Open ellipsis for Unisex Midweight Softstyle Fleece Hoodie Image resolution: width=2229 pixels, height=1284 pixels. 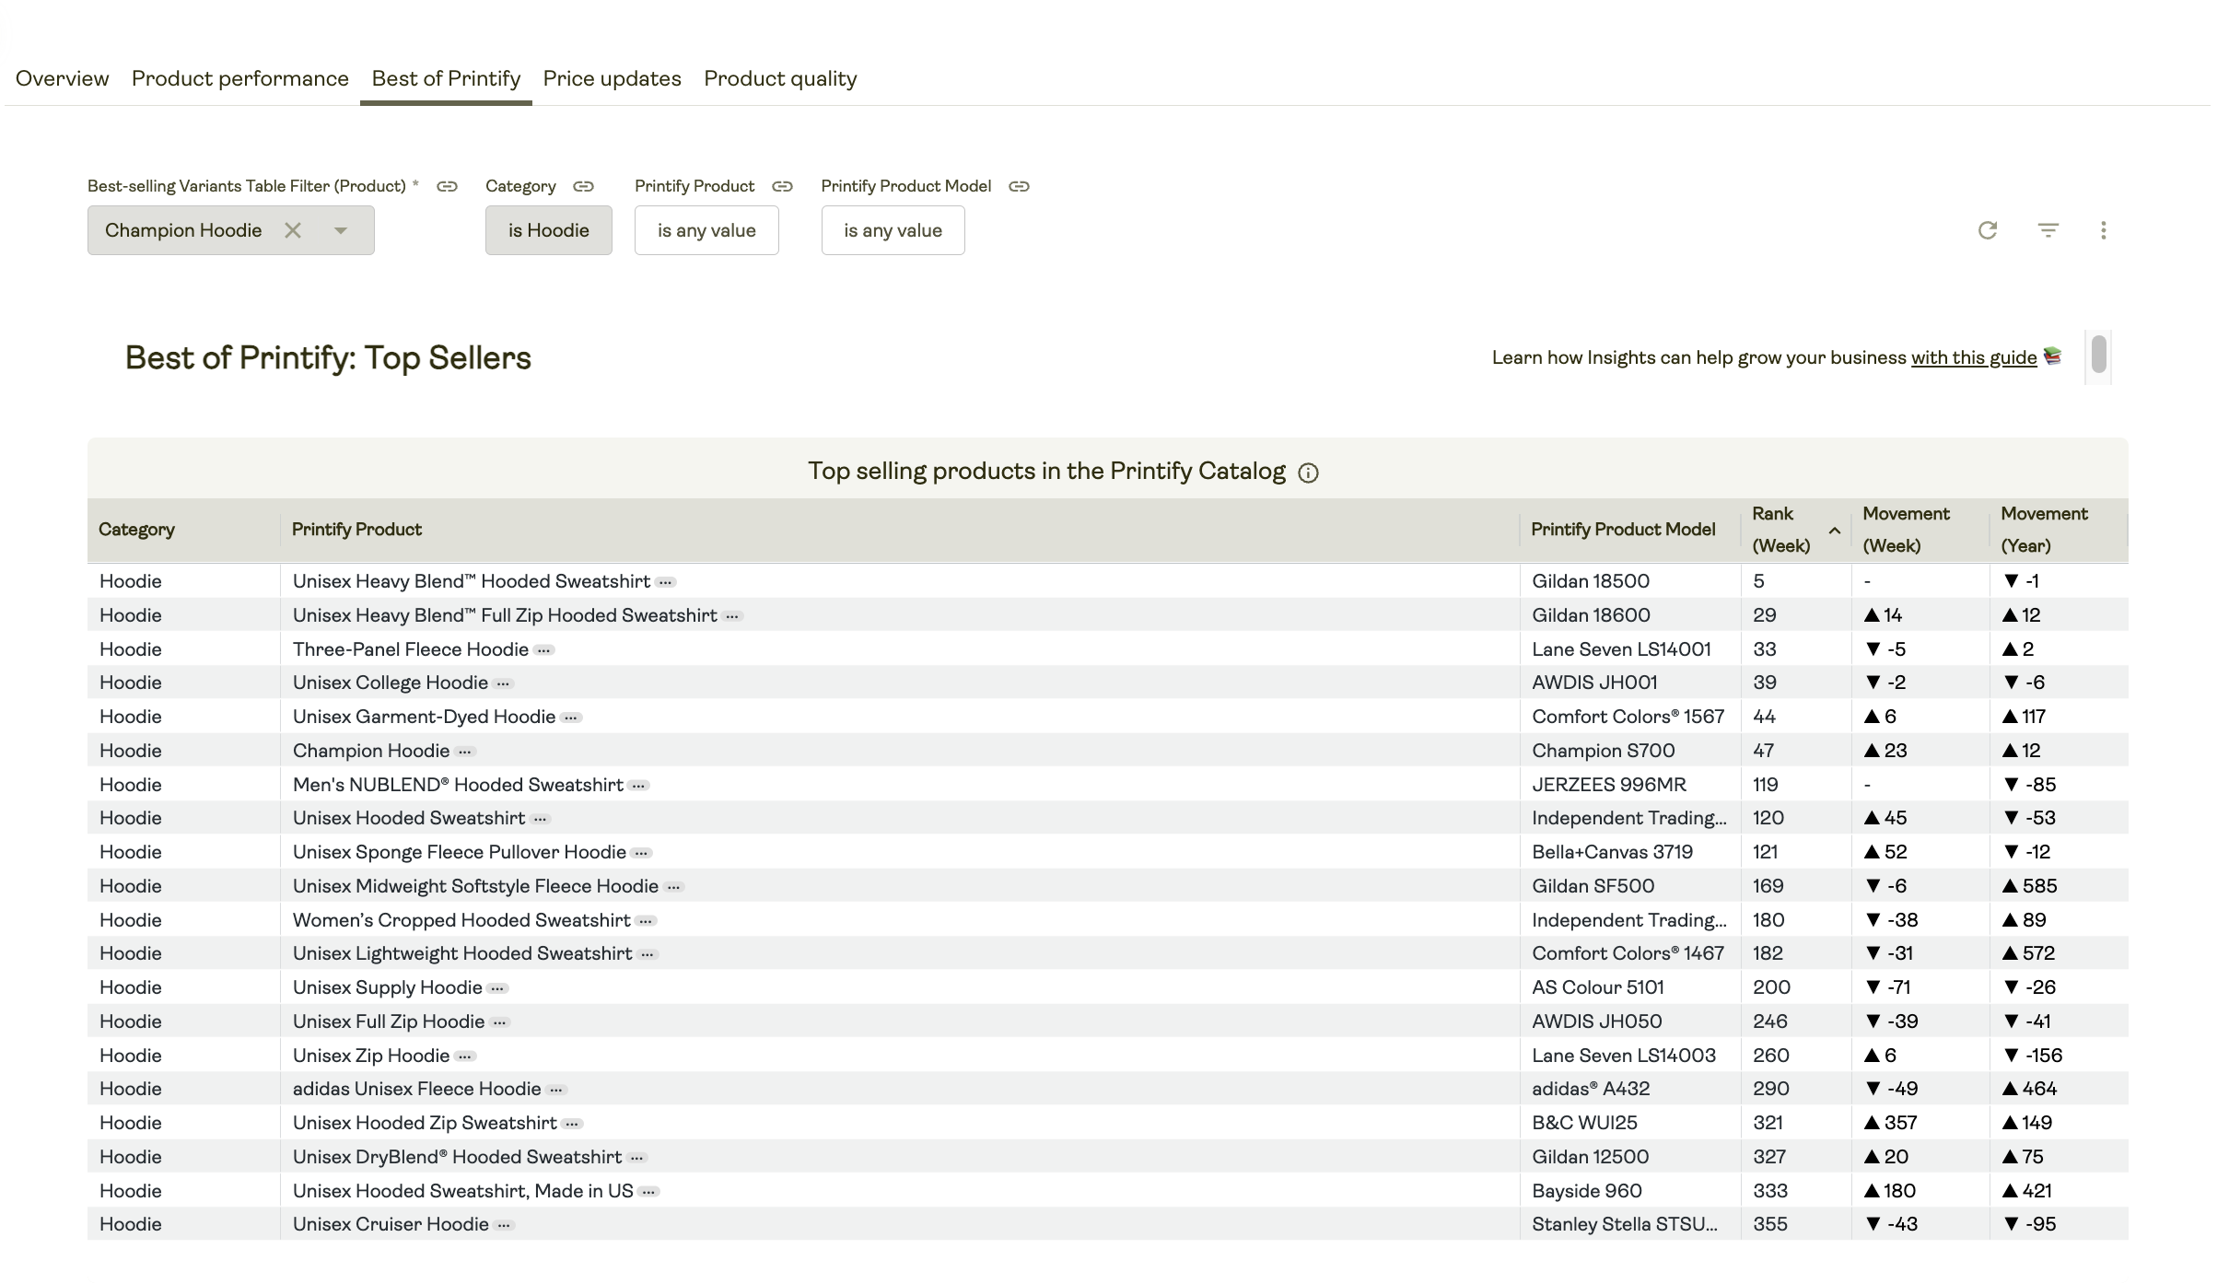(673, 887)
